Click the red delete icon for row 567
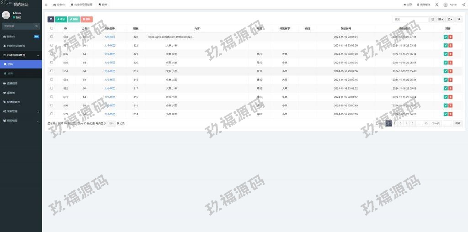This screenshot has width=468, height=232. (450, 45)
